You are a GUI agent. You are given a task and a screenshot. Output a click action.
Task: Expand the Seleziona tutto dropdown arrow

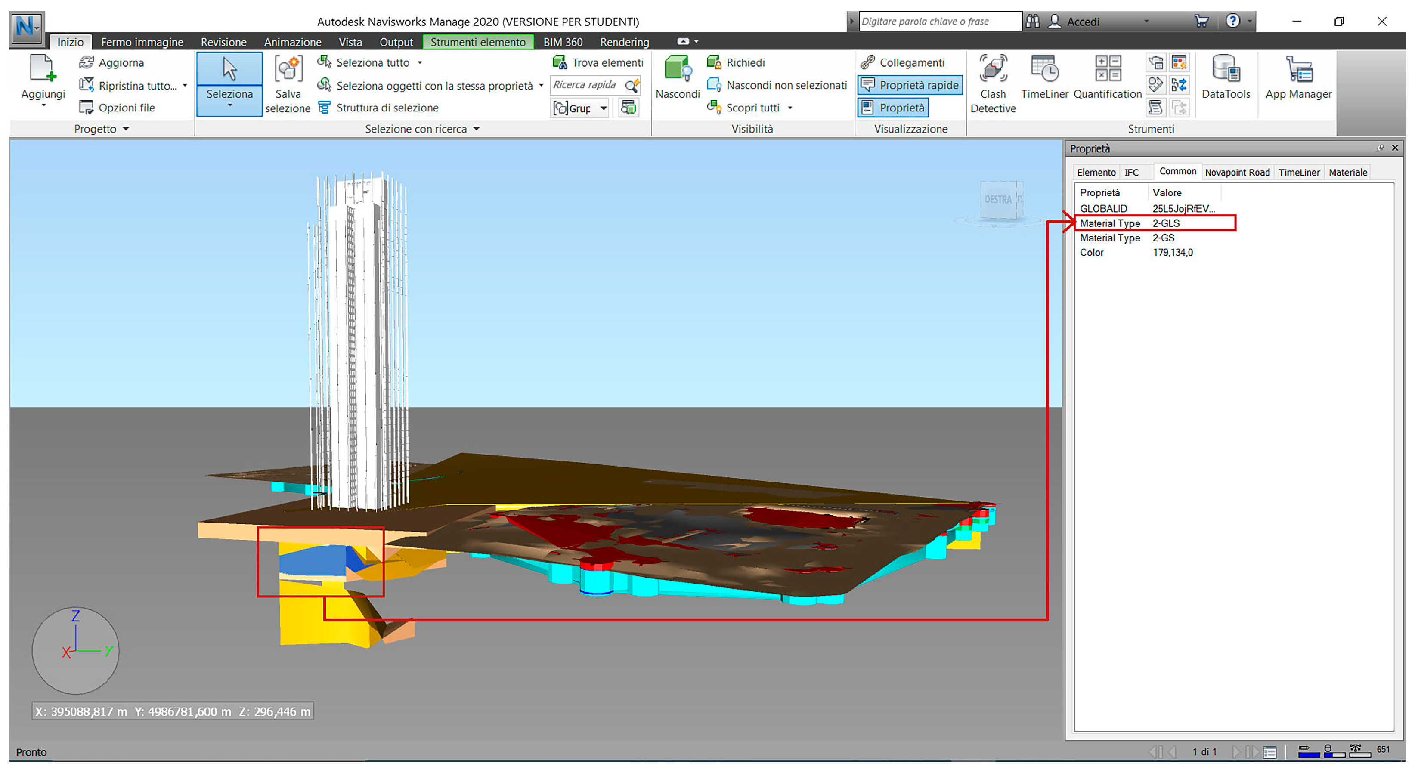(420, 63)
